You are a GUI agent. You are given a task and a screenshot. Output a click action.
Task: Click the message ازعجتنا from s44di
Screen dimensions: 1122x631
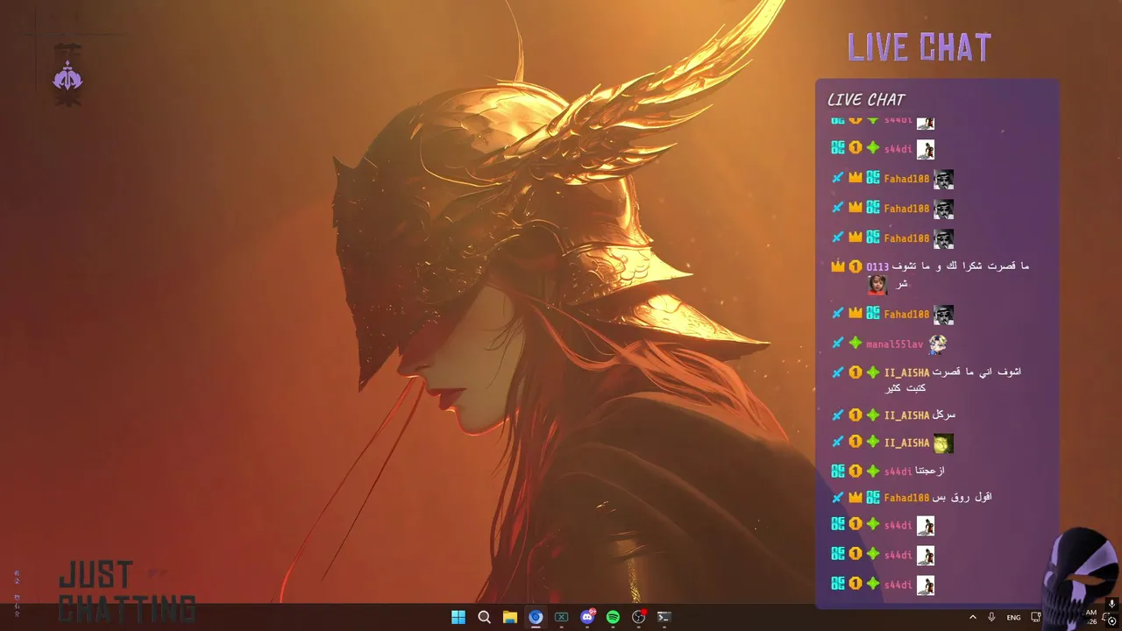click(x=930, y=471)
